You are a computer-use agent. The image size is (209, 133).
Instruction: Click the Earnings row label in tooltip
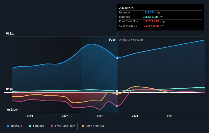(124, 17)
